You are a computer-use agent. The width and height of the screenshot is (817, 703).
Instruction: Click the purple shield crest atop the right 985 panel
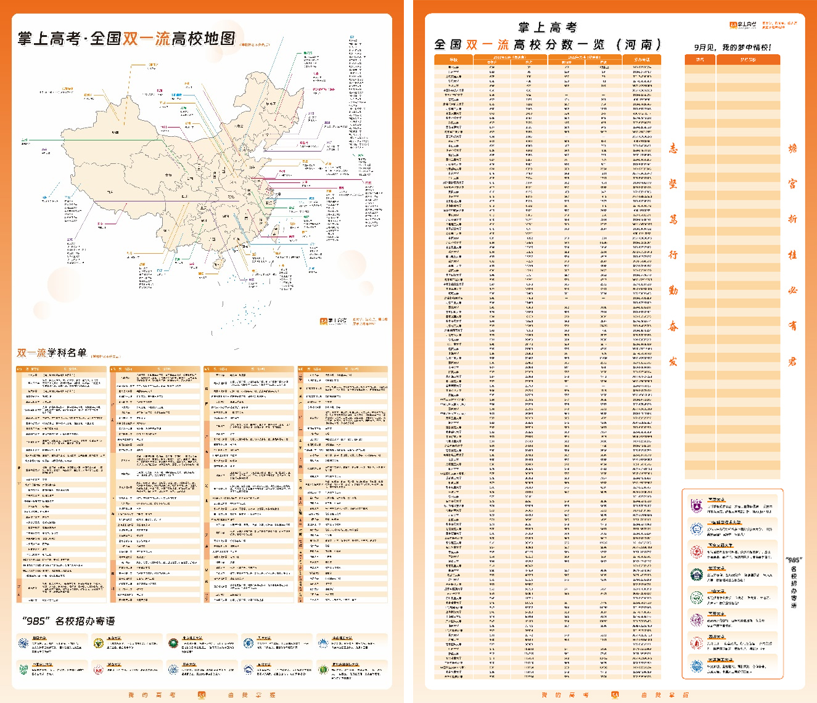coord(697,505)
